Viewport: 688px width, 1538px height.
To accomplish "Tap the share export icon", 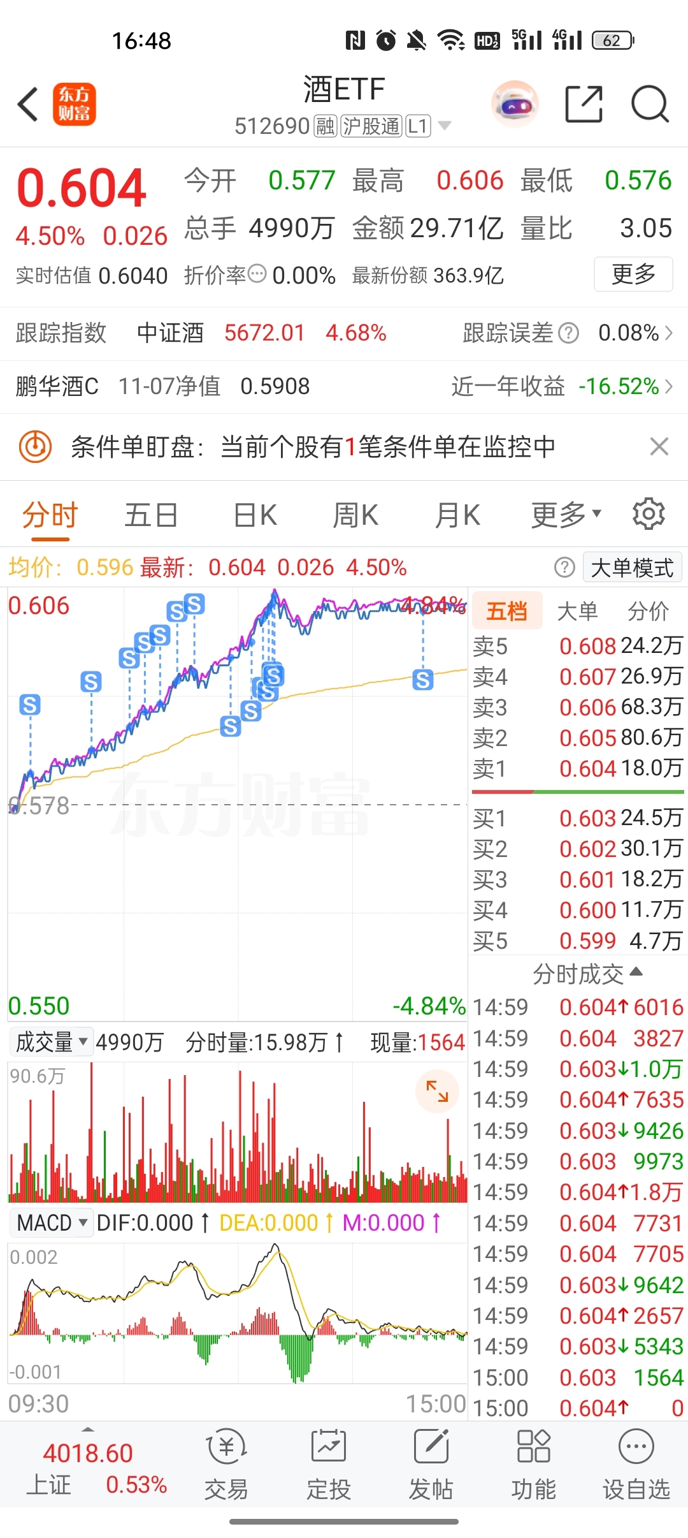I will (584, 104).
